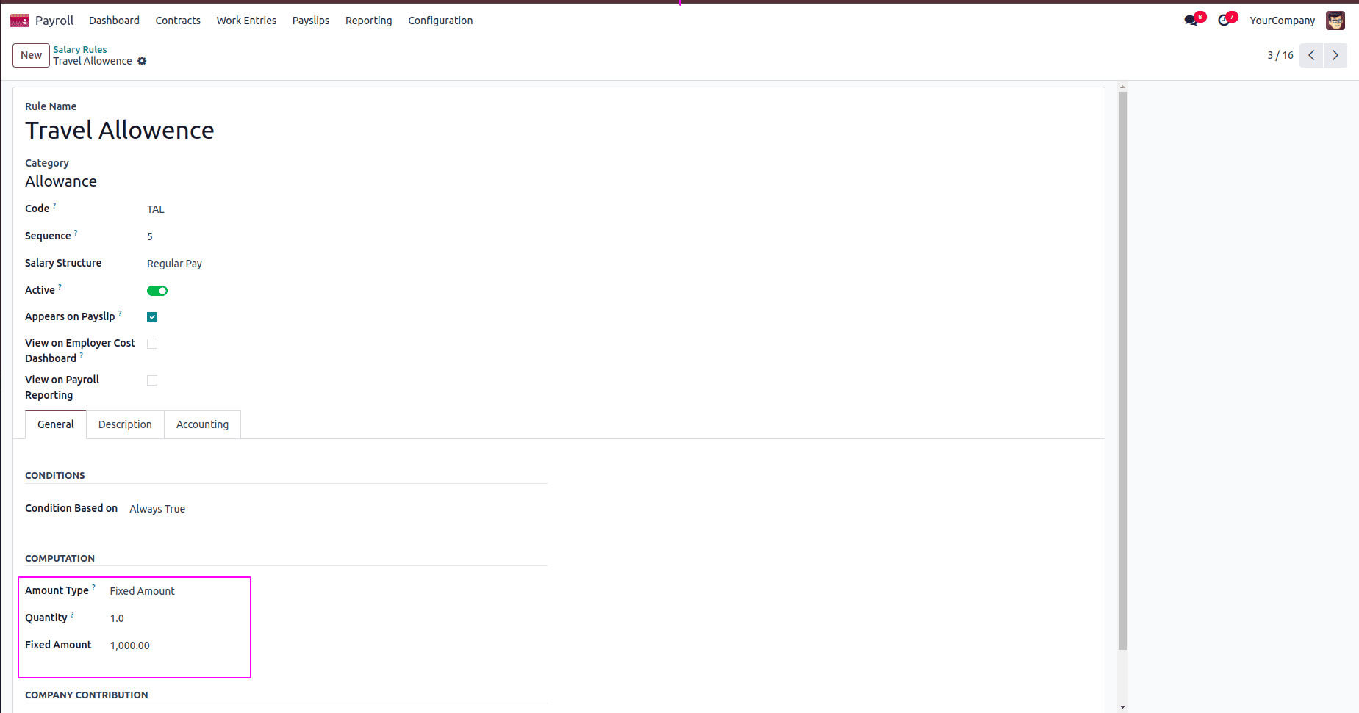Open the gear actions menu beside Travel Allowence
Screen dimensions: 1359x713
(142, 61)
